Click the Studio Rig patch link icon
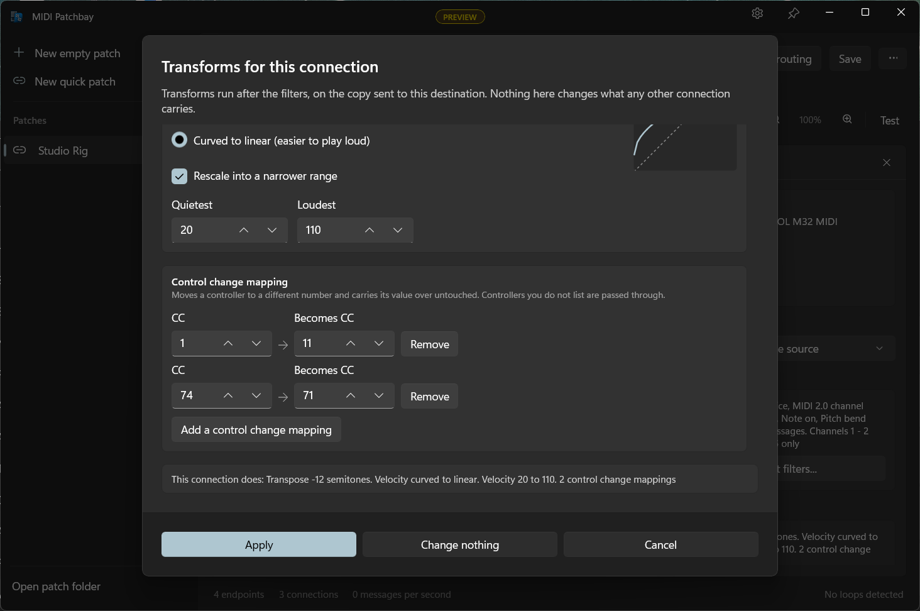 (19, 150)
